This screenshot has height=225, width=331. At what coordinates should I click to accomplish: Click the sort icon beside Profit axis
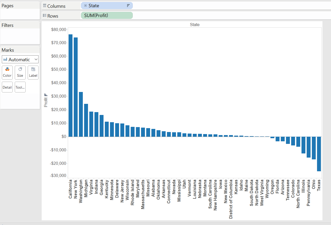(x=46, y=95)
